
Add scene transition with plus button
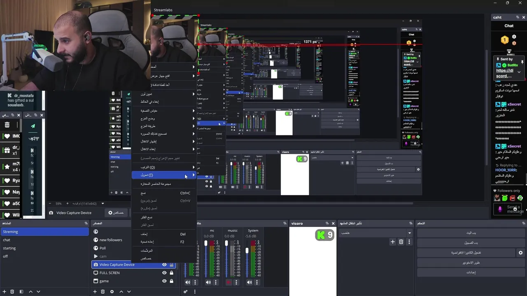coord(393,242)
